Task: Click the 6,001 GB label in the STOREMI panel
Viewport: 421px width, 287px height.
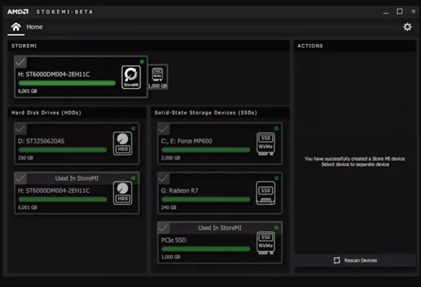Action: click(27, 91)
